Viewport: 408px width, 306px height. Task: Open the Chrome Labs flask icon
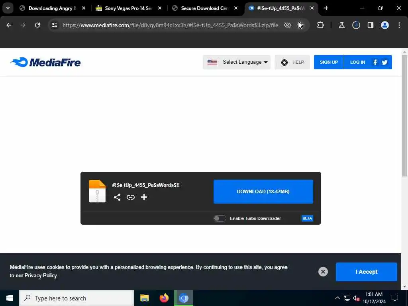(x=341, y=25)
